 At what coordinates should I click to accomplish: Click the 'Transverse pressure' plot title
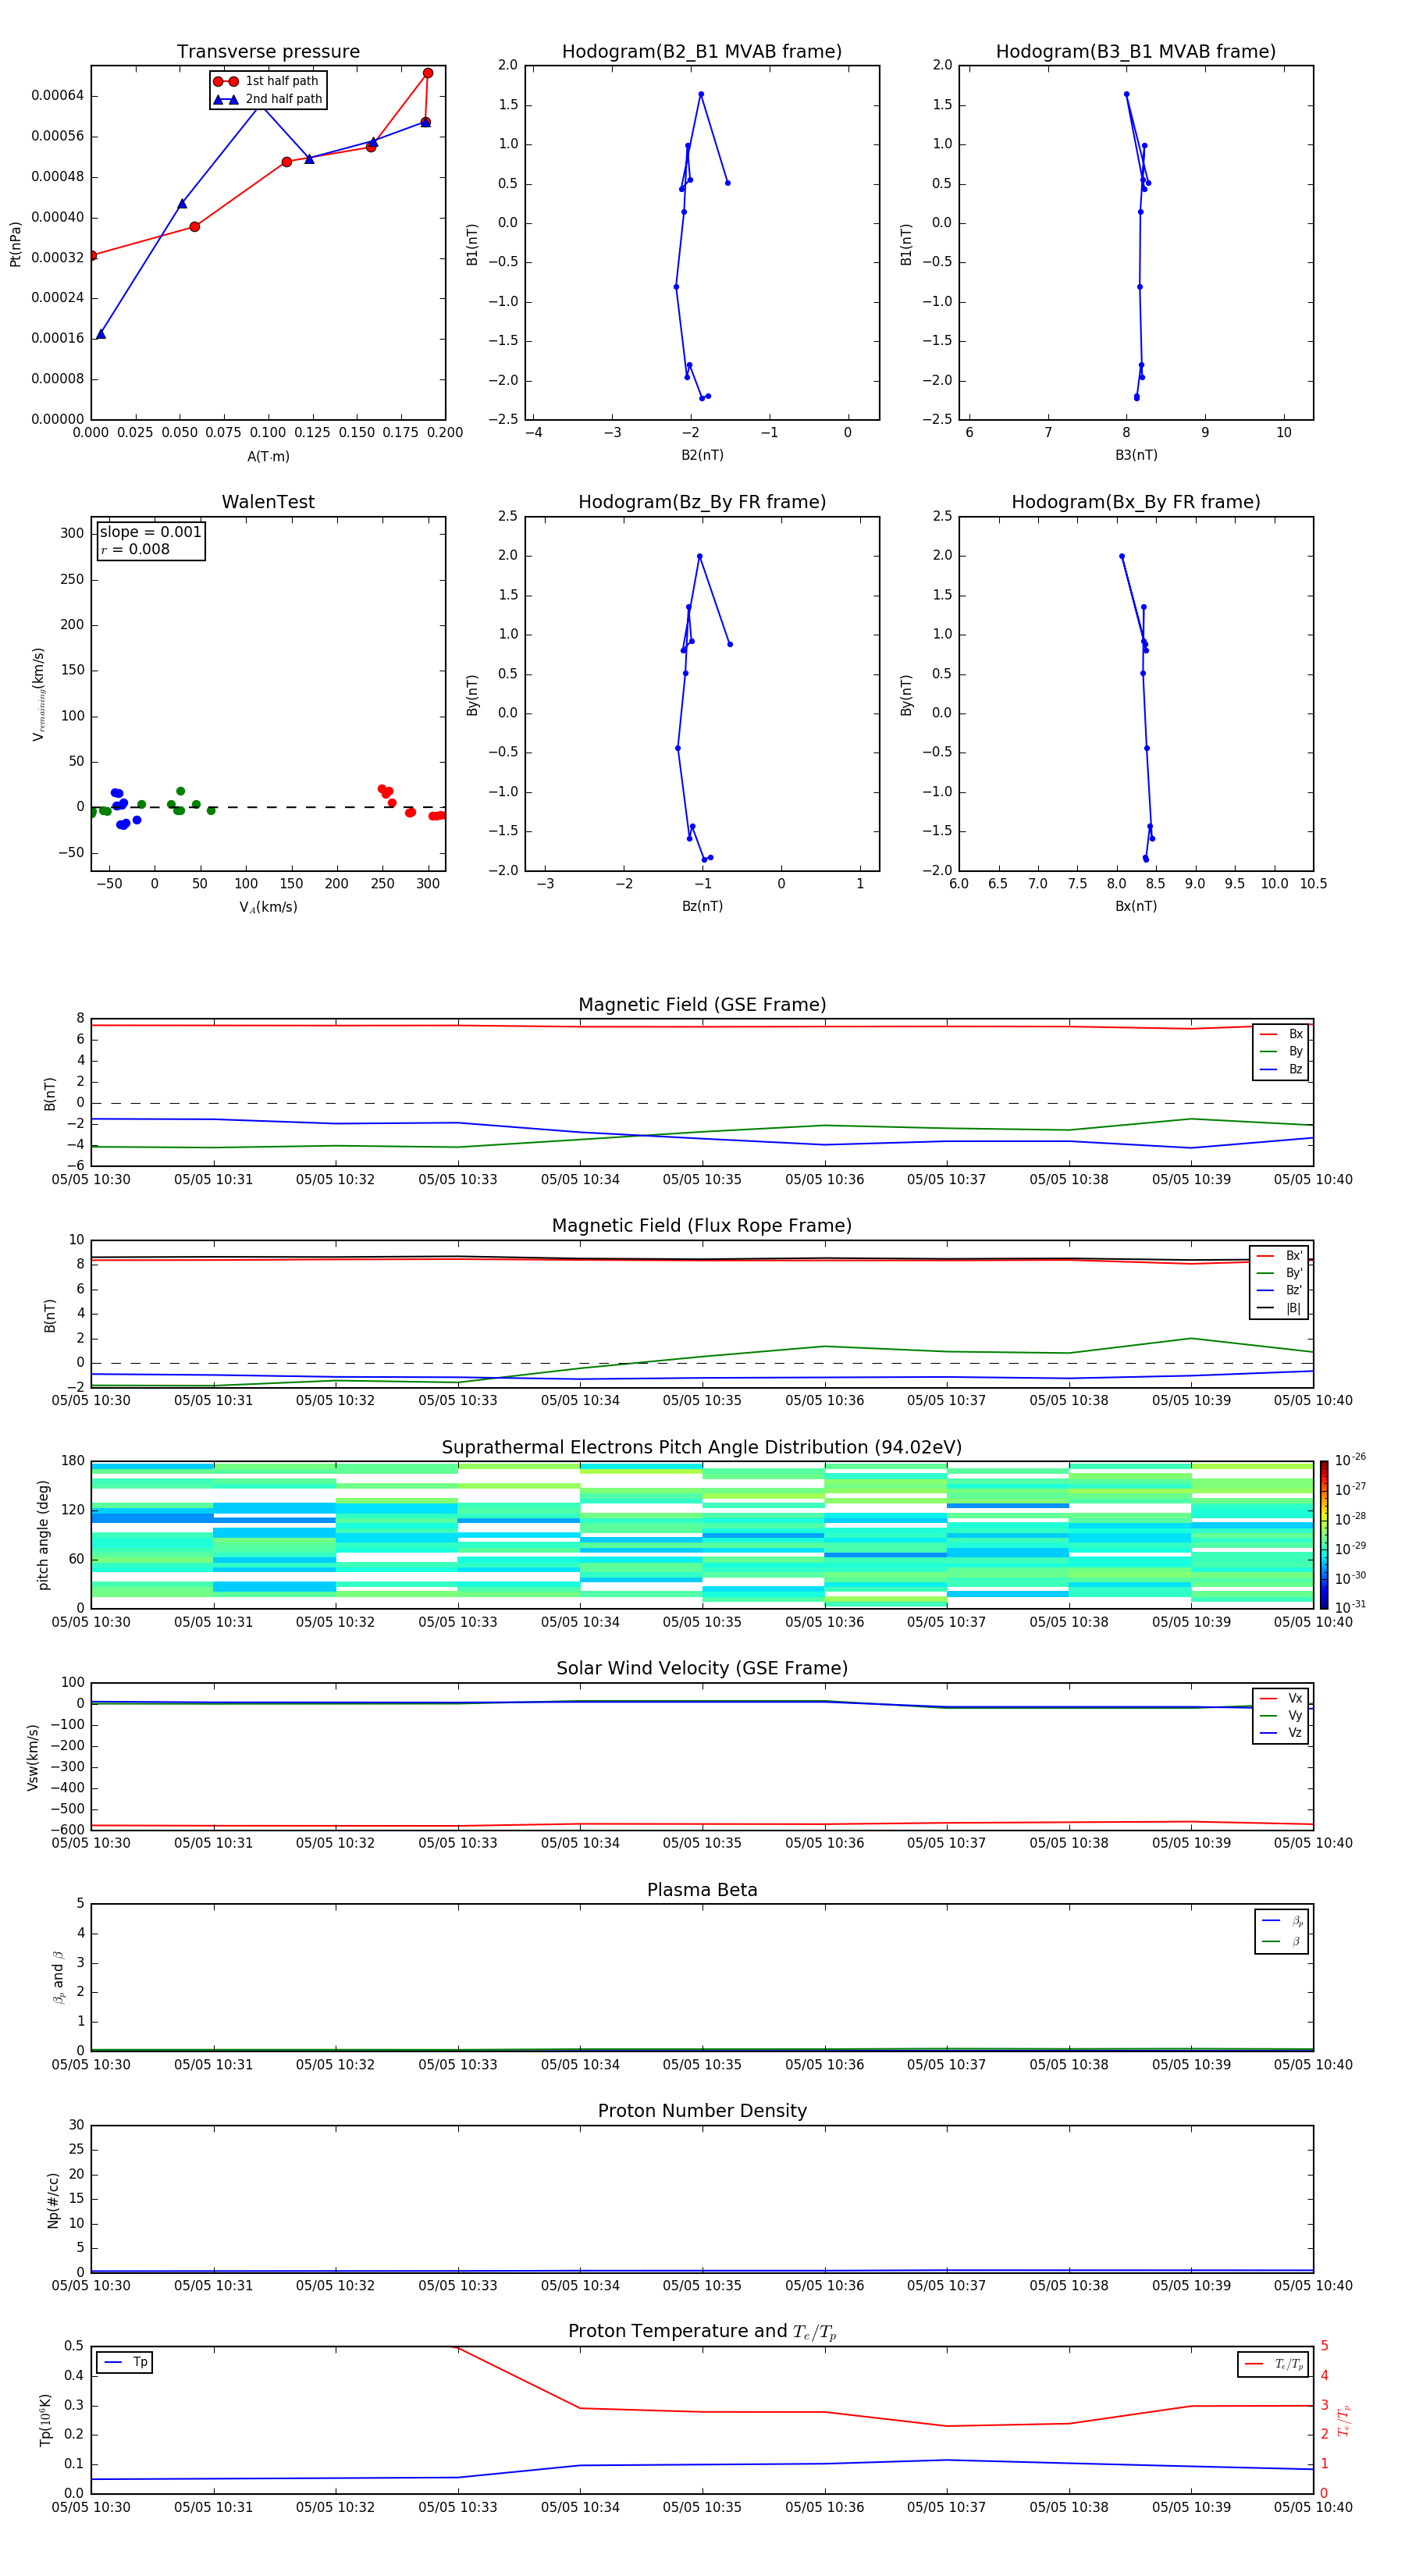268,52
